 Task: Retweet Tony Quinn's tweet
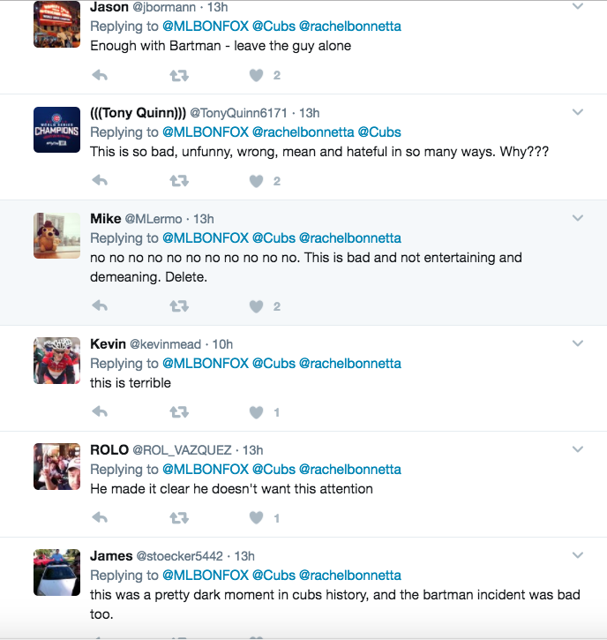pos(178,182)
